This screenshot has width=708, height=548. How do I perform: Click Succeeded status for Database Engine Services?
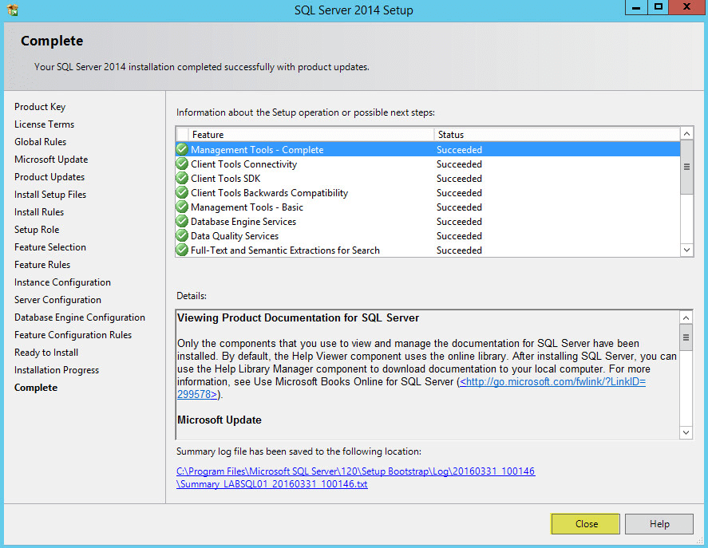[x=459, y=222]
